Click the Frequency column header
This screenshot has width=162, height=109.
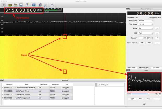[x=9, y=85]
